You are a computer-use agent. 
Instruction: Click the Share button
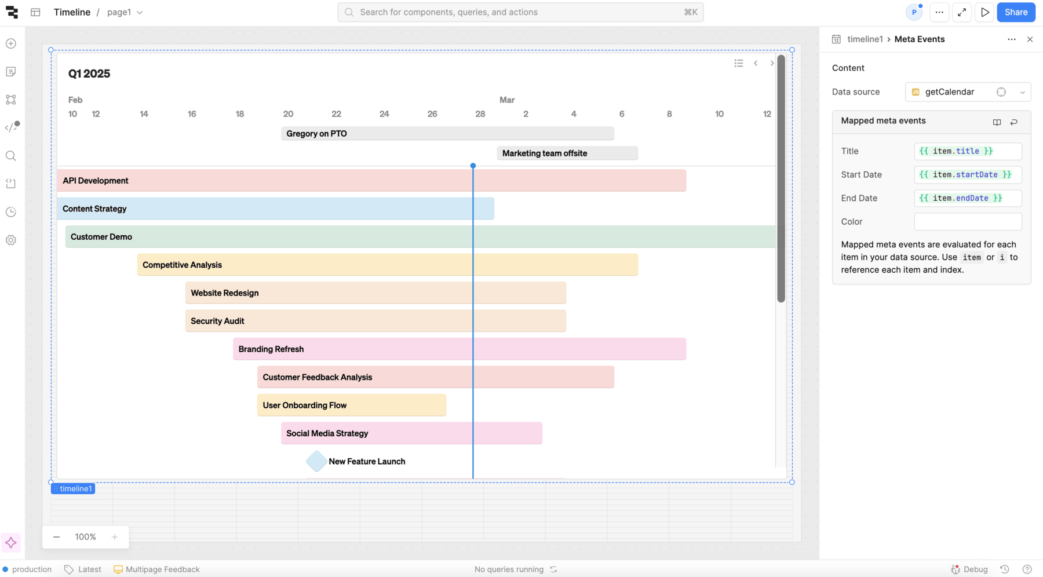coord(1016,12)
